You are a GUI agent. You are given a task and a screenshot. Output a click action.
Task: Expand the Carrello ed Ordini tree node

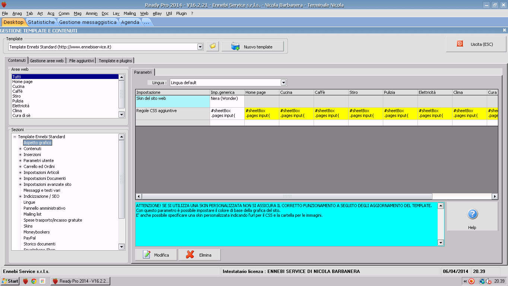tap(20, 166)
